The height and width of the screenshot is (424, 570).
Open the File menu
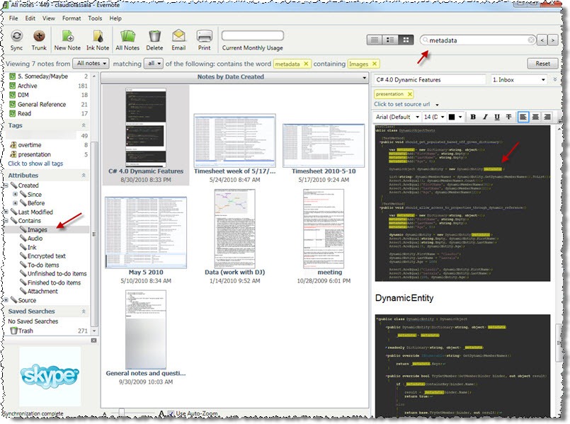[x=13, y=18]
